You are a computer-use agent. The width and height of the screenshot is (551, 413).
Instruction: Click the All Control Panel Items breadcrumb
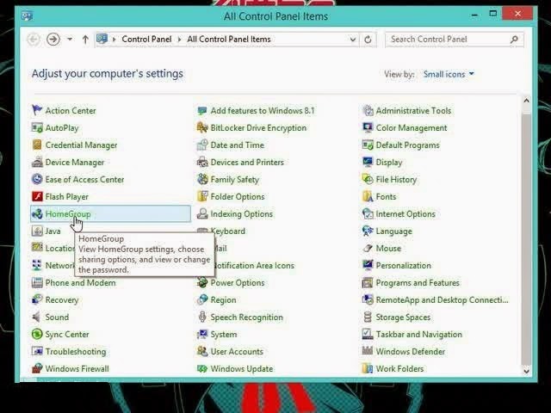(x=229, y=39)
